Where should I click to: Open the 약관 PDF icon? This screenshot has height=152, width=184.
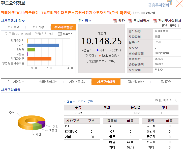click(115, 21)
